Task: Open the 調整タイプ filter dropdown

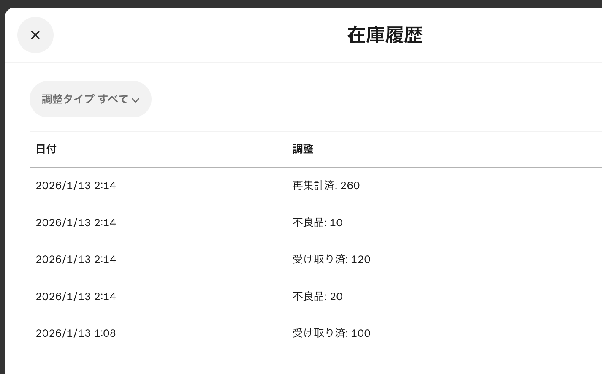Action: pos(90,99)
